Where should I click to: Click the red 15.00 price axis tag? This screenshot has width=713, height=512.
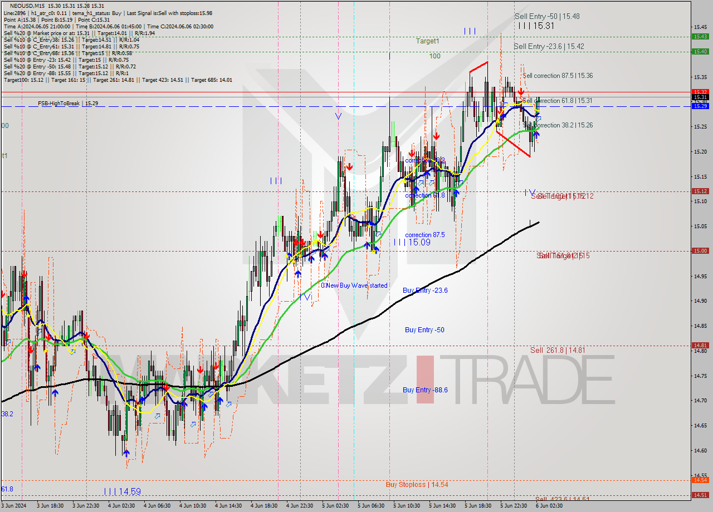(700, 250)
